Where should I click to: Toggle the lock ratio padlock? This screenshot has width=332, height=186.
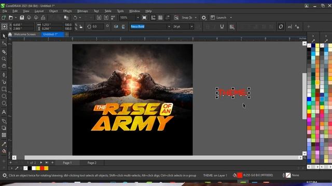(x=81, y=27)
